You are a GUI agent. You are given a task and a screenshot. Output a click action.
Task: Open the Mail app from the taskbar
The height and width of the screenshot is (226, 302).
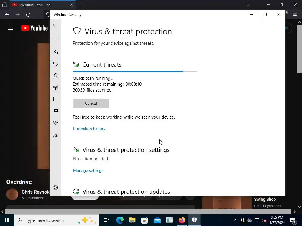pyautogui.click(x=157, y=220)
